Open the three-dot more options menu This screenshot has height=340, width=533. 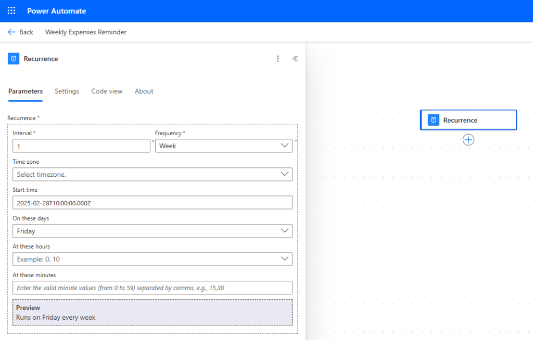tap(277, 58)
